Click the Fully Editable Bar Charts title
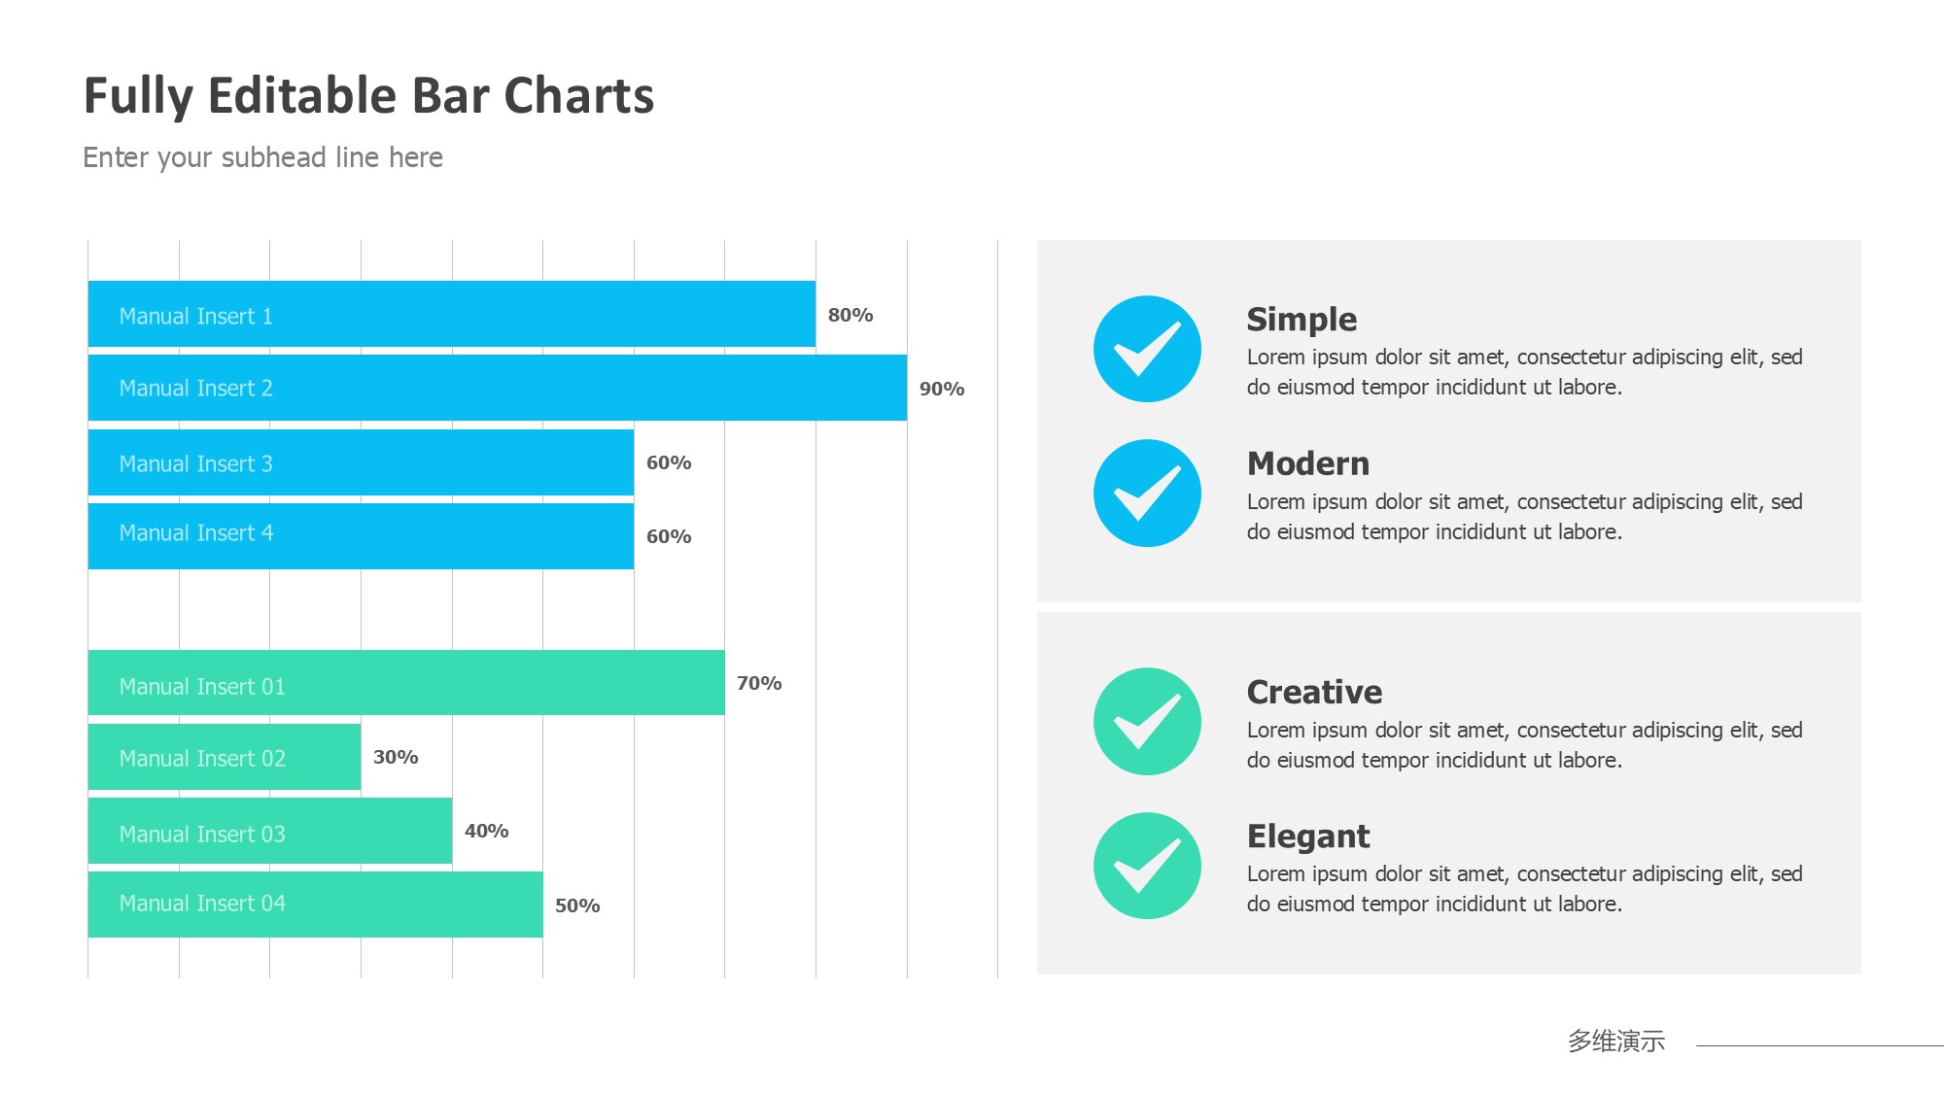The image size is (1944, 1093). point(368,96)
